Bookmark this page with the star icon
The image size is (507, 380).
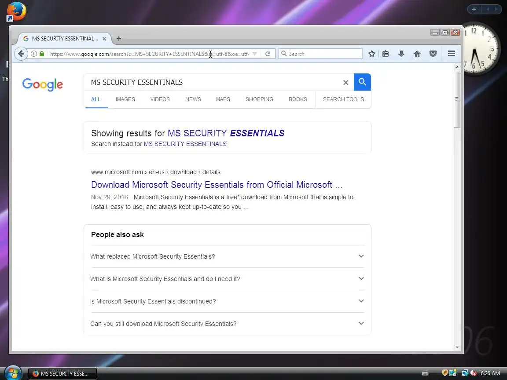[372, 54]
